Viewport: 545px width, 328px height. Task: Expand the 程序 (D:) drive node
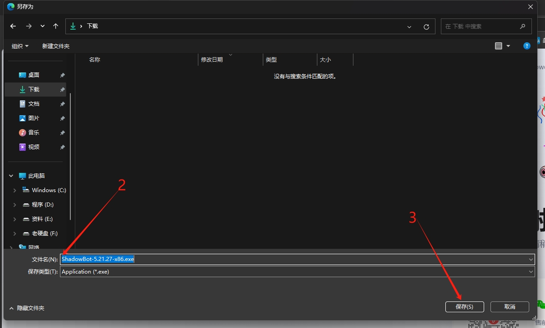(14, 205)
